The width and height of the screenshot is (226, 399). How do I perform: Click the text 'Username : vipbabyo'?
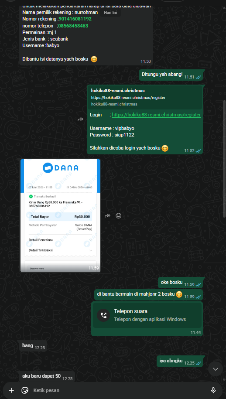112,128
